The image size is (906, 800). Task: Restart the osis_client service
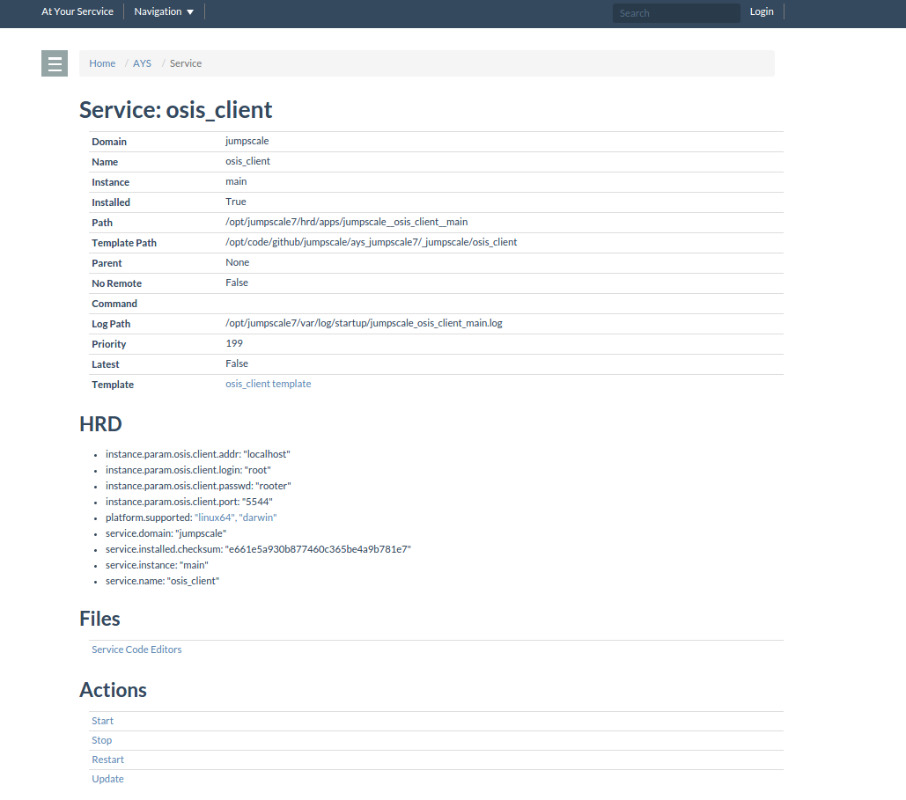coord(107,760)
